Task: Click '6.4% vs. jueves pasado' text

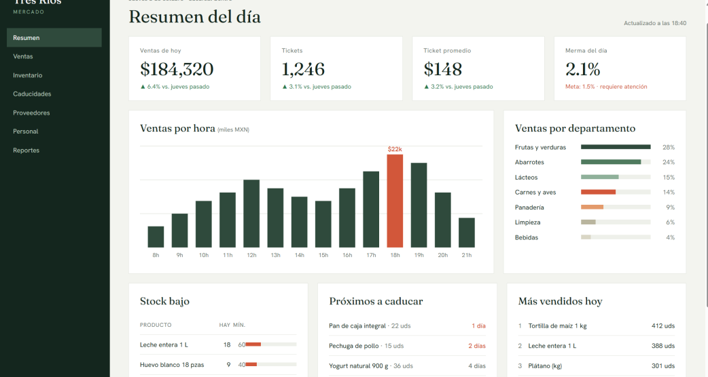Action: [x=178, y=87]
